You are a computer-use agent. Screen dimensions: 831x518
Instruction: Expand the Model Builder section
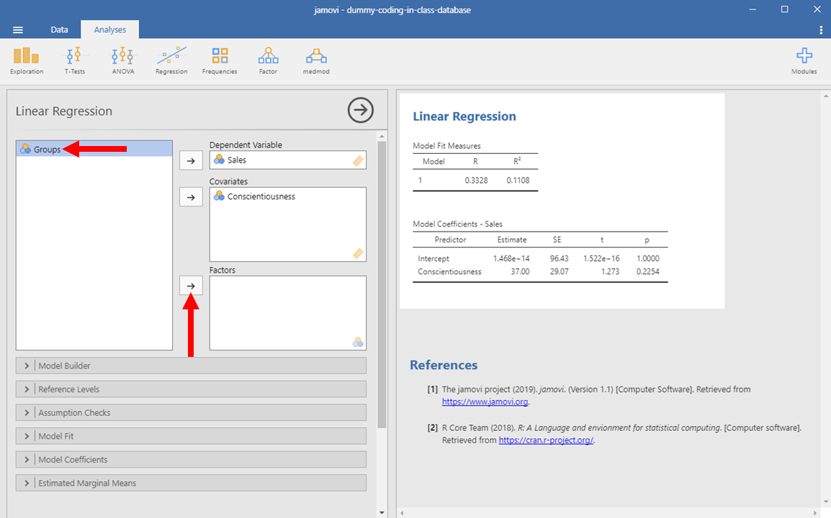tap(191, 365)
